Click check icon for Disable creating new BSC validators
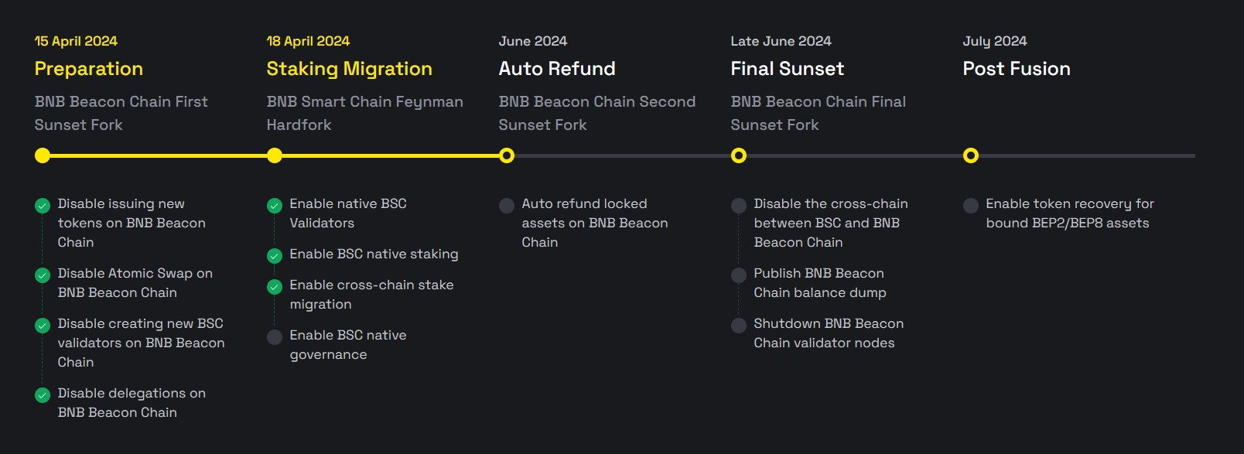The width and height of the screenshot is (1244, 454). (x=43, y=325)
